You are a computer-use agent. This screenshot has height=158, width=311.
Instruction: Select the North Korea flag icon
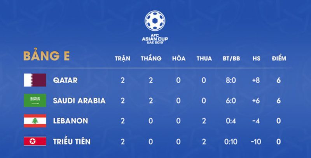35,141
